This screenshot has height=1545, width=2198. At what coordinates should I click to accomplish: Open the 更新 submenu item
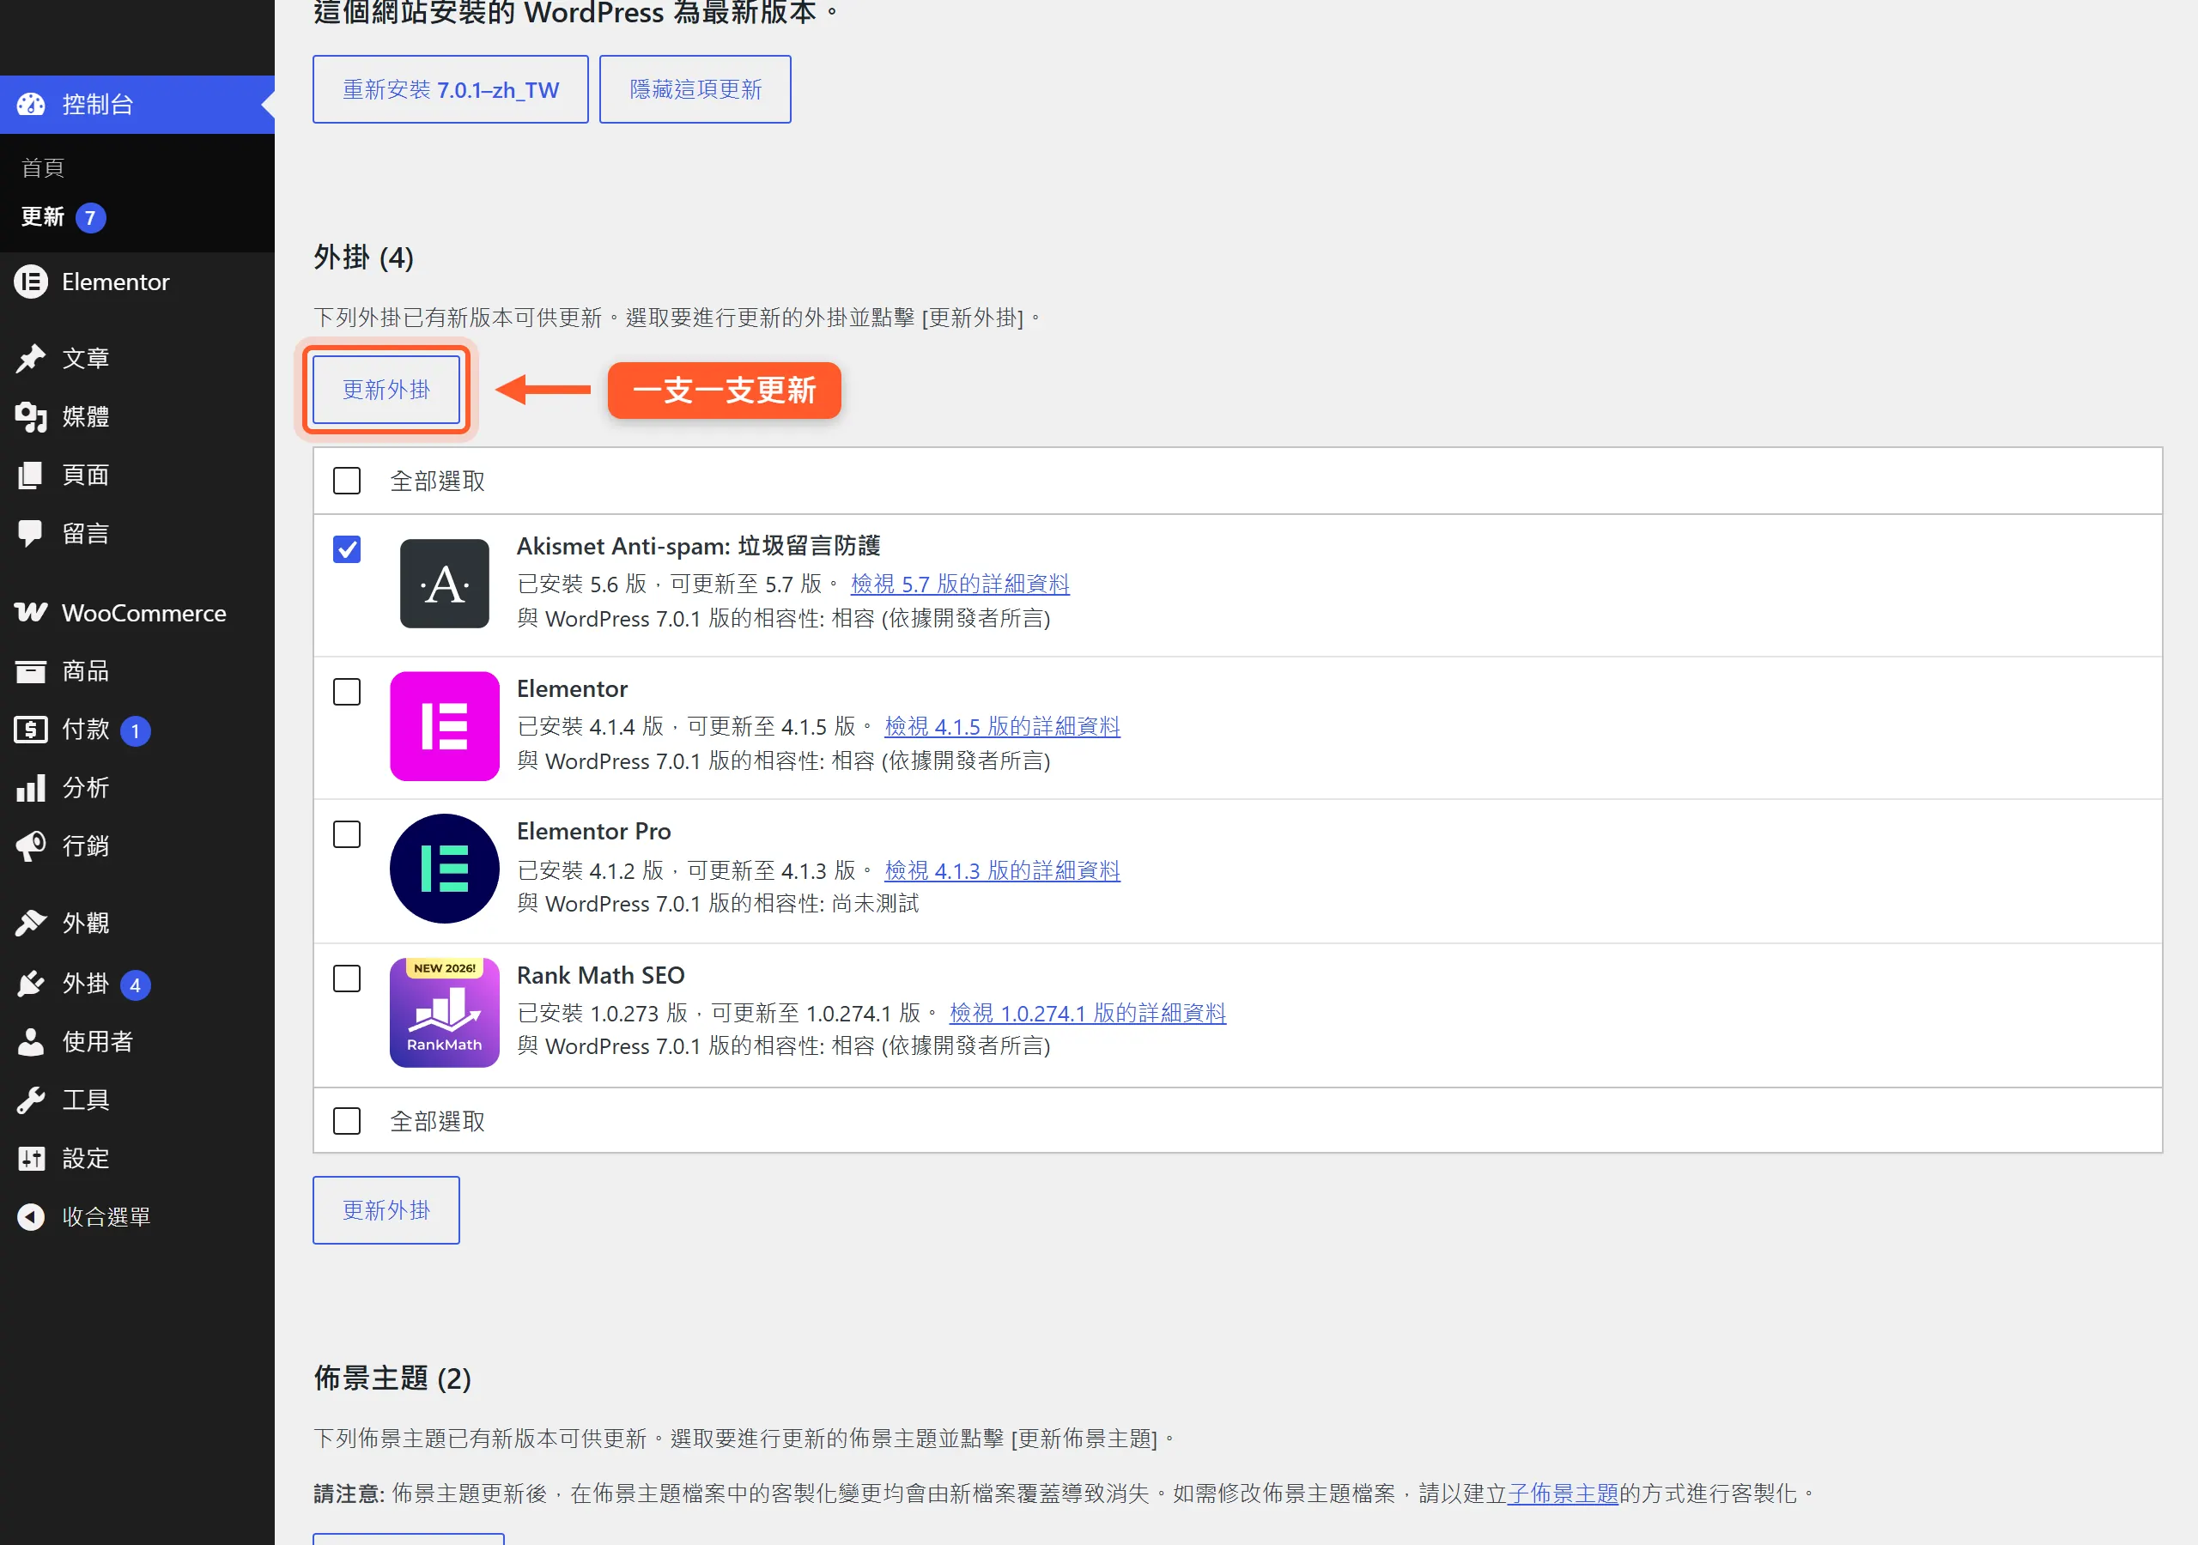click(x=43, y=217)
